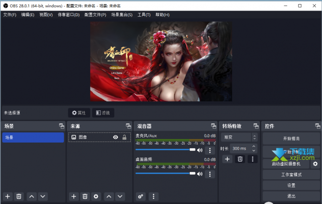Click the 未选择源 label
The image size is (322, 204).
click(12, 113)
